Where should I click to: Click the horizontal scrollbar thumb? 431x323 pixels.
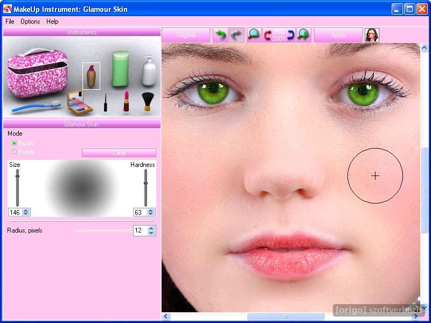(286, 317)
